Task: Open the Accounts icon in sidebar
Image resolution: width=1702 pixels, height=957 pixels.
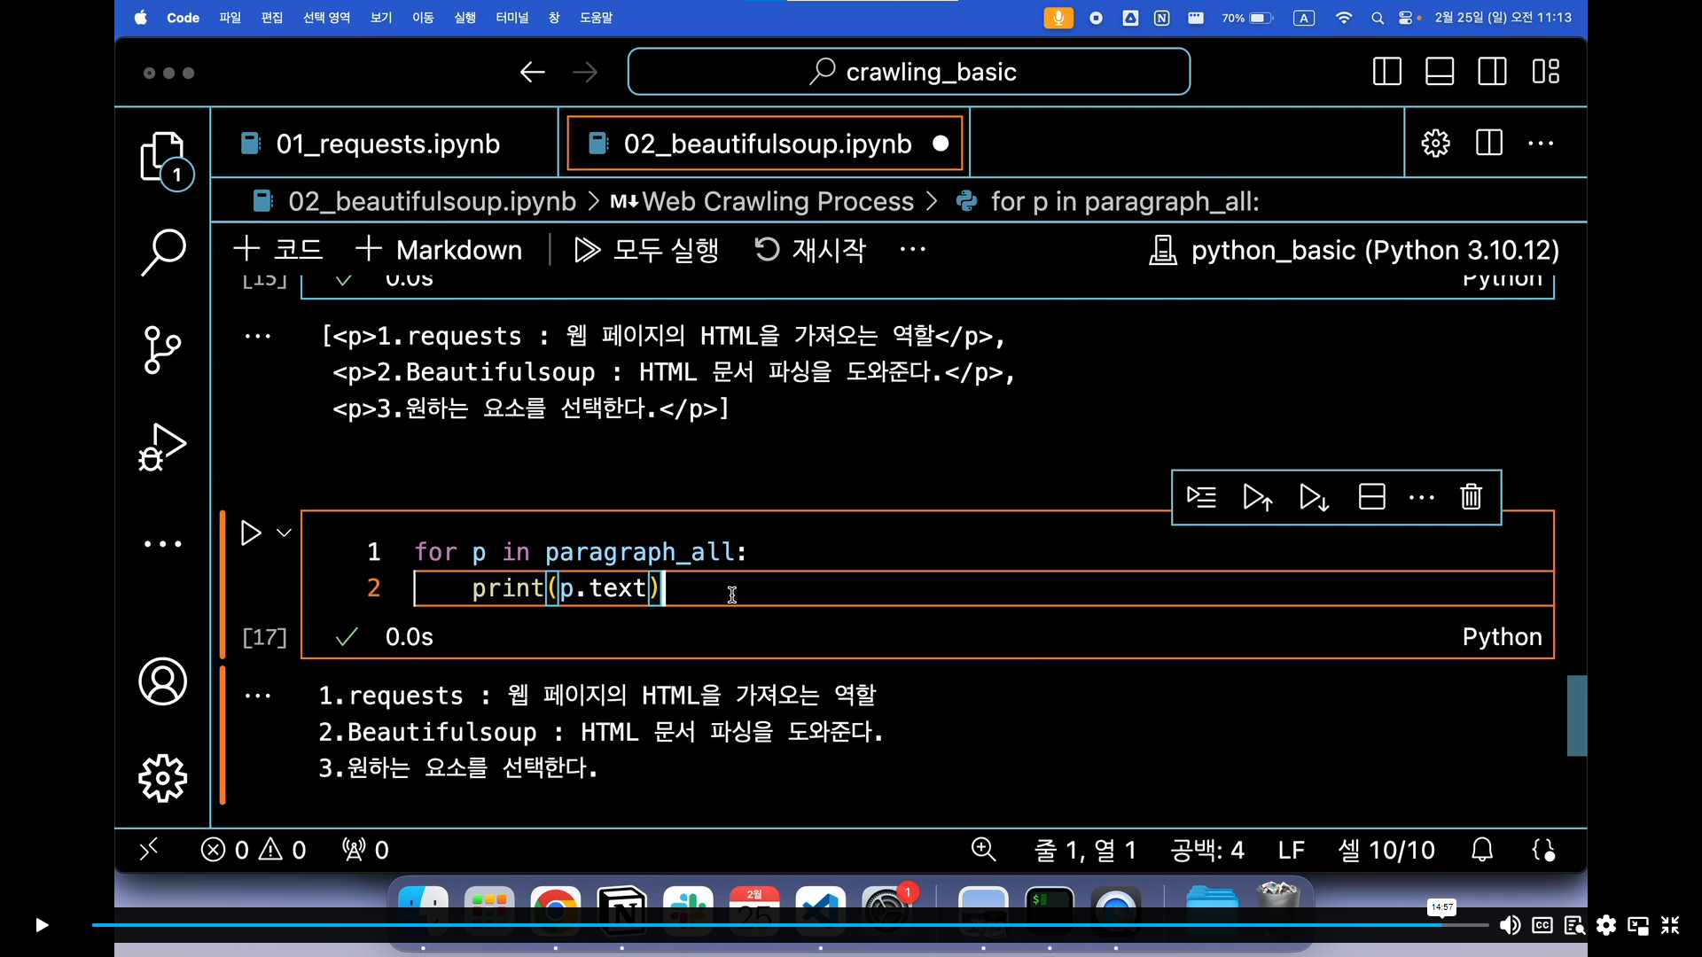Action: [162, 681]
